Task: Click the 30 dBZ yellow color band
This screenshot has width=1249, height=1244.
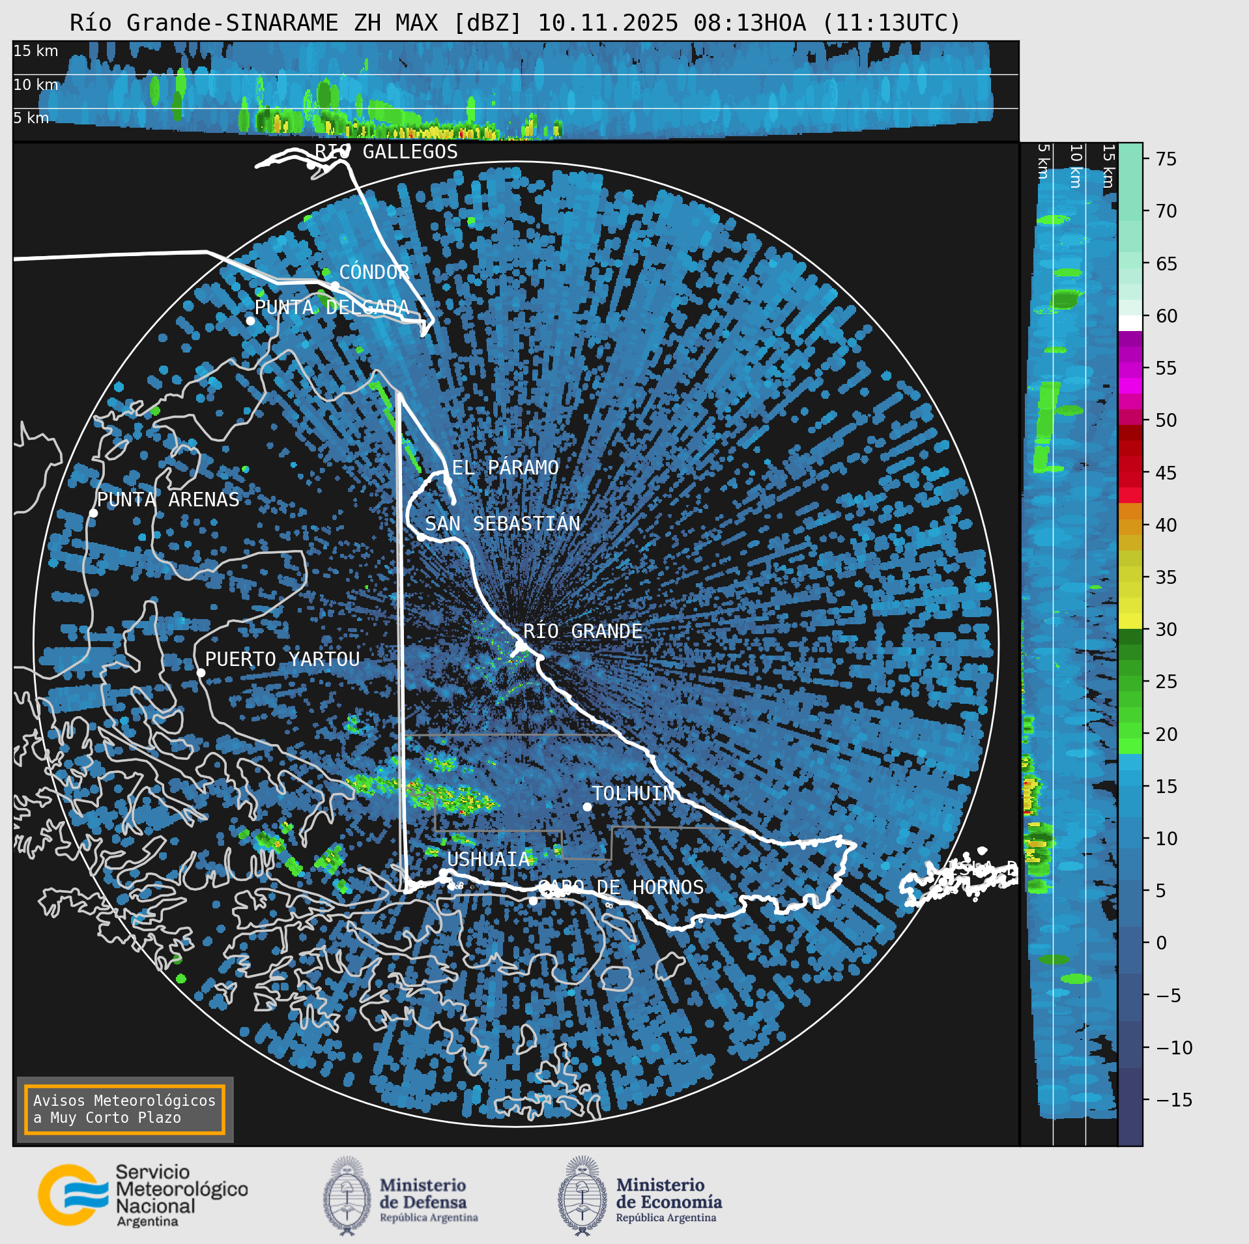Action: [x=1130, y=620]
